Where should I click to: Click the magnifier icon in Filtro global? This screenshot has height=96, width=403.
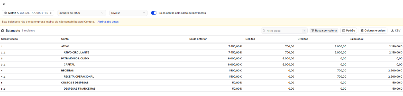coord(264,31)
